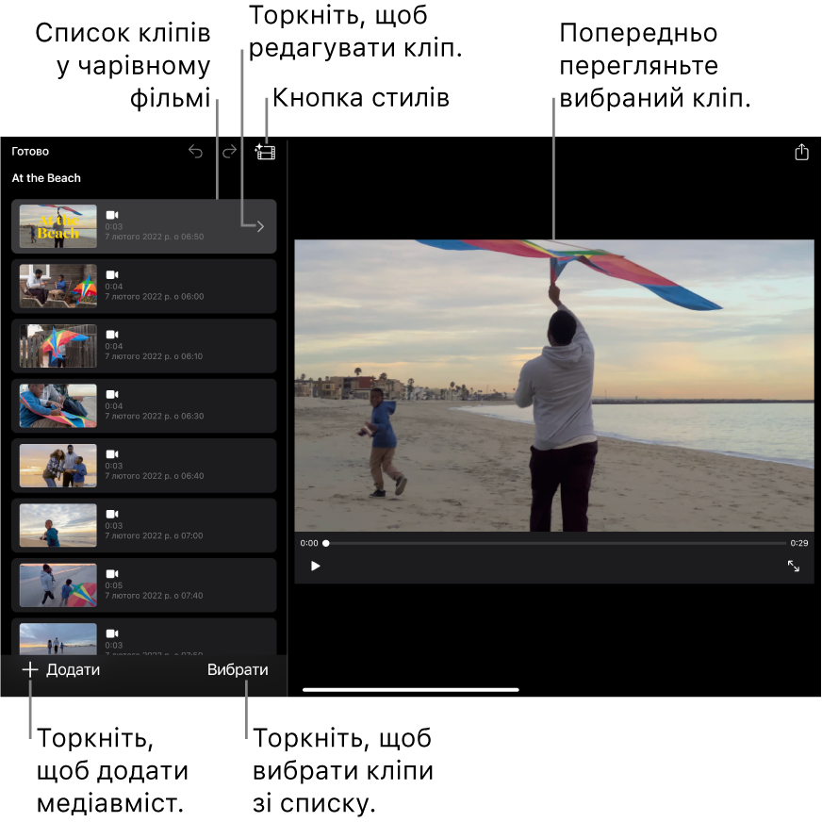Image resolution: width=822 pixels, height=822 pixels.
Task: Click the plus icon beside Додати
Action: (x=30, y=670)
